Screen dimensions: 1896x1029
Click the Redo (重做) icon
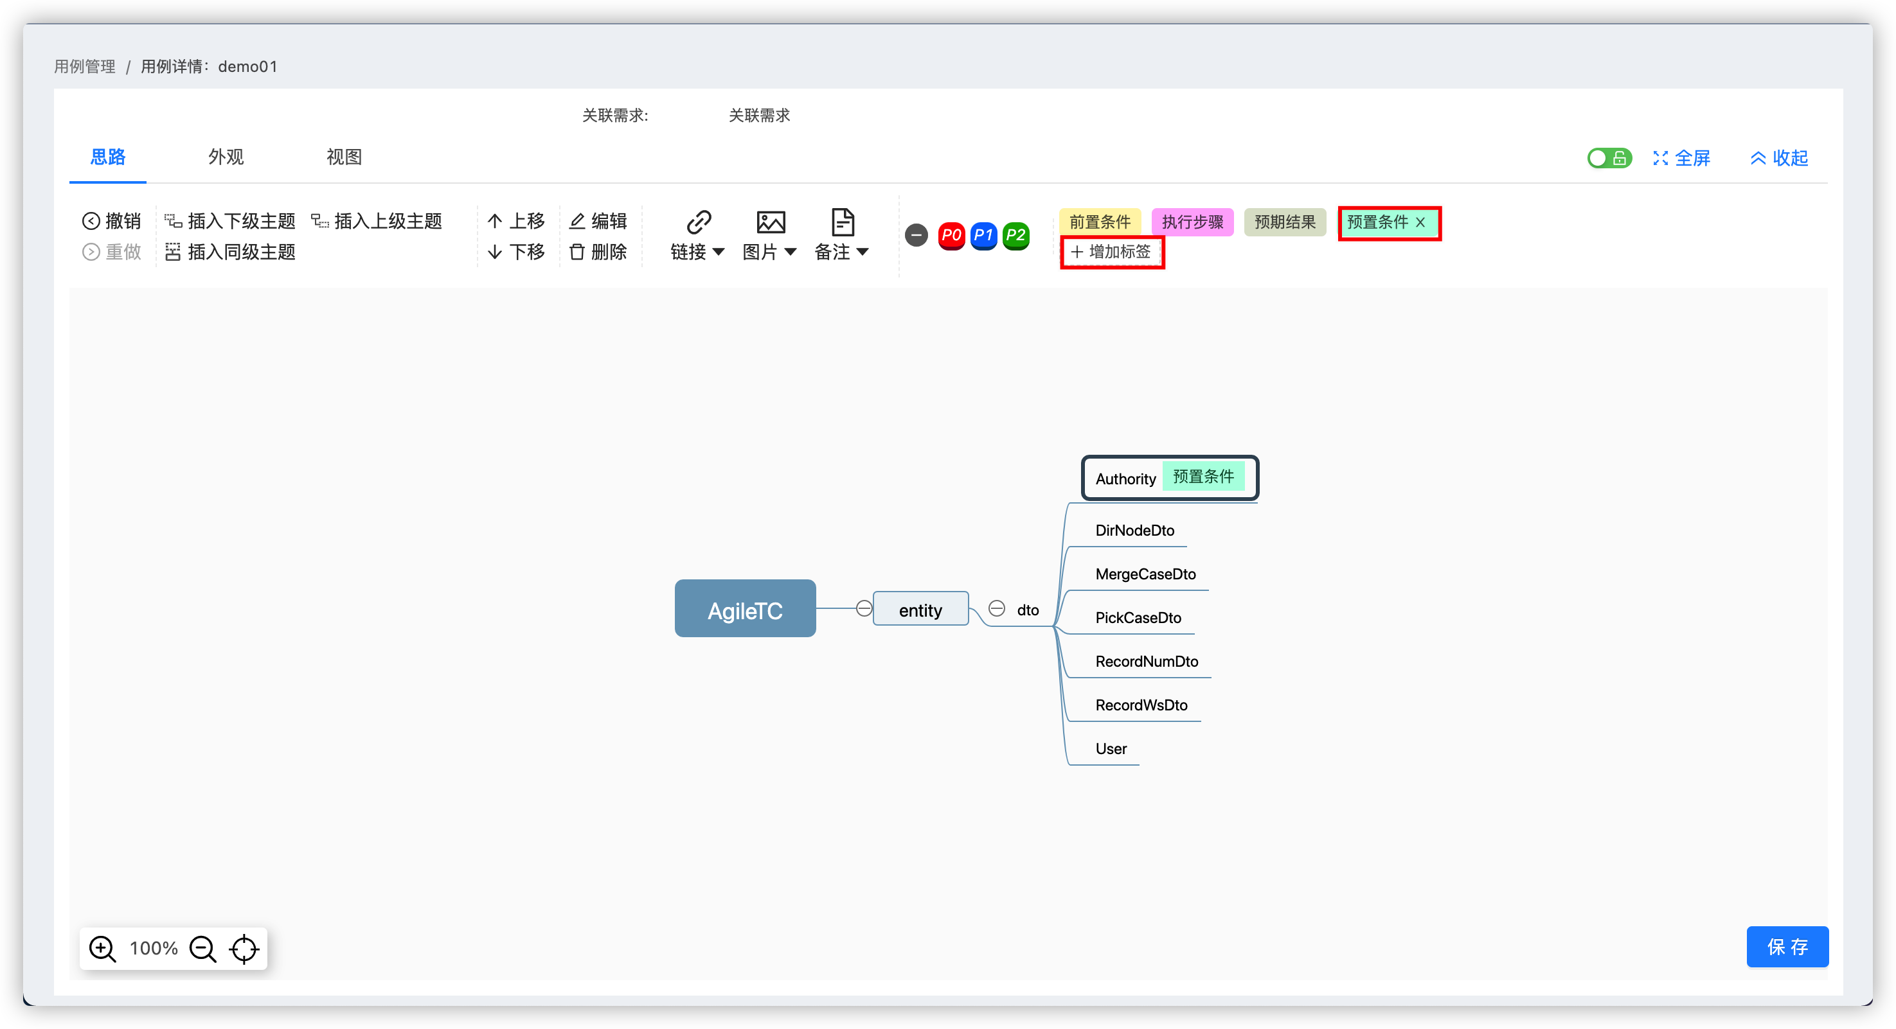91,252
